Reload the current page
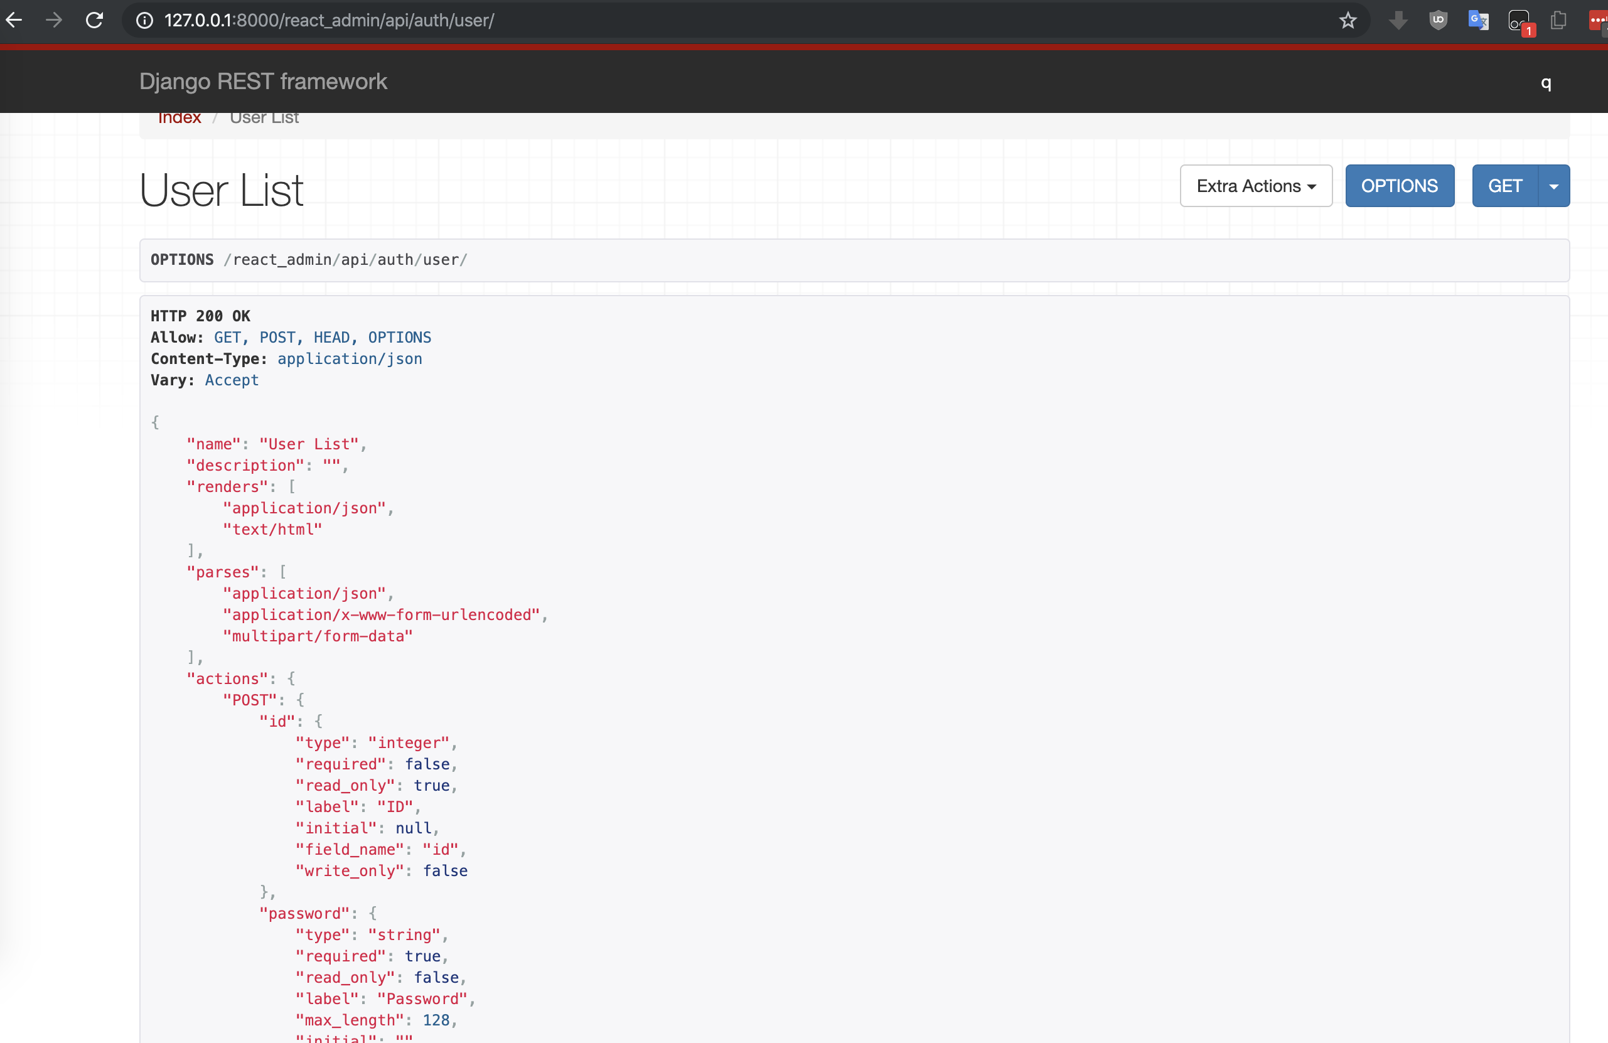The width and height of the screenshot is (1608, 1043). point(95,20)
